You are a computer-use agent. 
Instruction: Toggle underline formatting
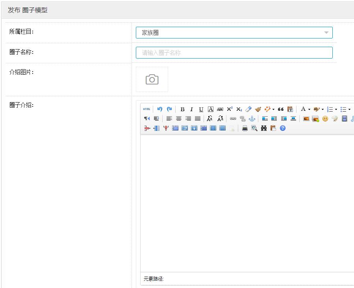(201, 109)
